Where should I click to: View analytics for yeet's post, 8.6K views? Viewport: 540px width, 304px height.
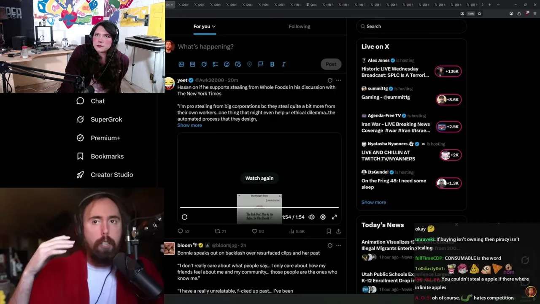(297, 231)
